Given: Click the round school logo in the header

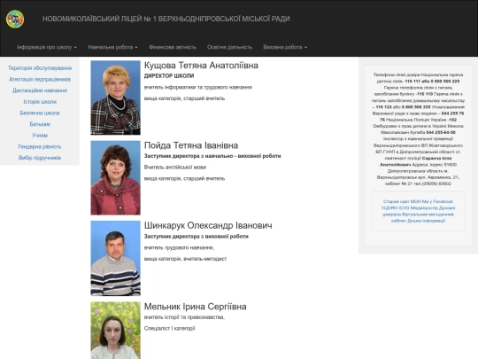Looking at the screenshot, I should tap(15, 19).
